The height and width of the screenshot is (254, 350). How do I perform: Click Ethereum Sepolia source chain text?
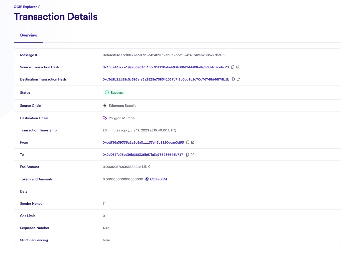coord(123,106)
